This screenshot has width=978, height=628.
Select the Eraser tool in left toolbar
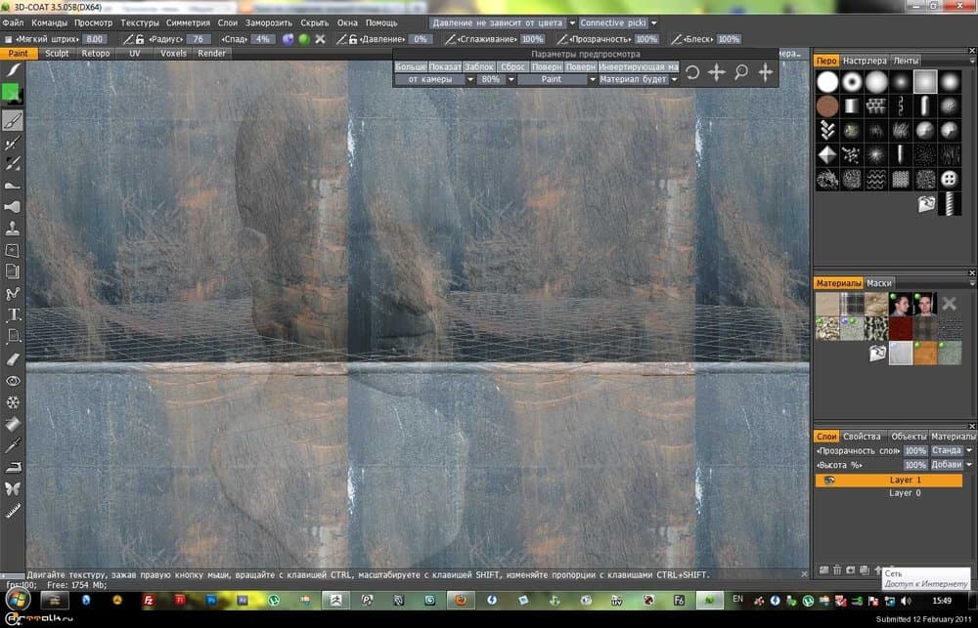14,358
